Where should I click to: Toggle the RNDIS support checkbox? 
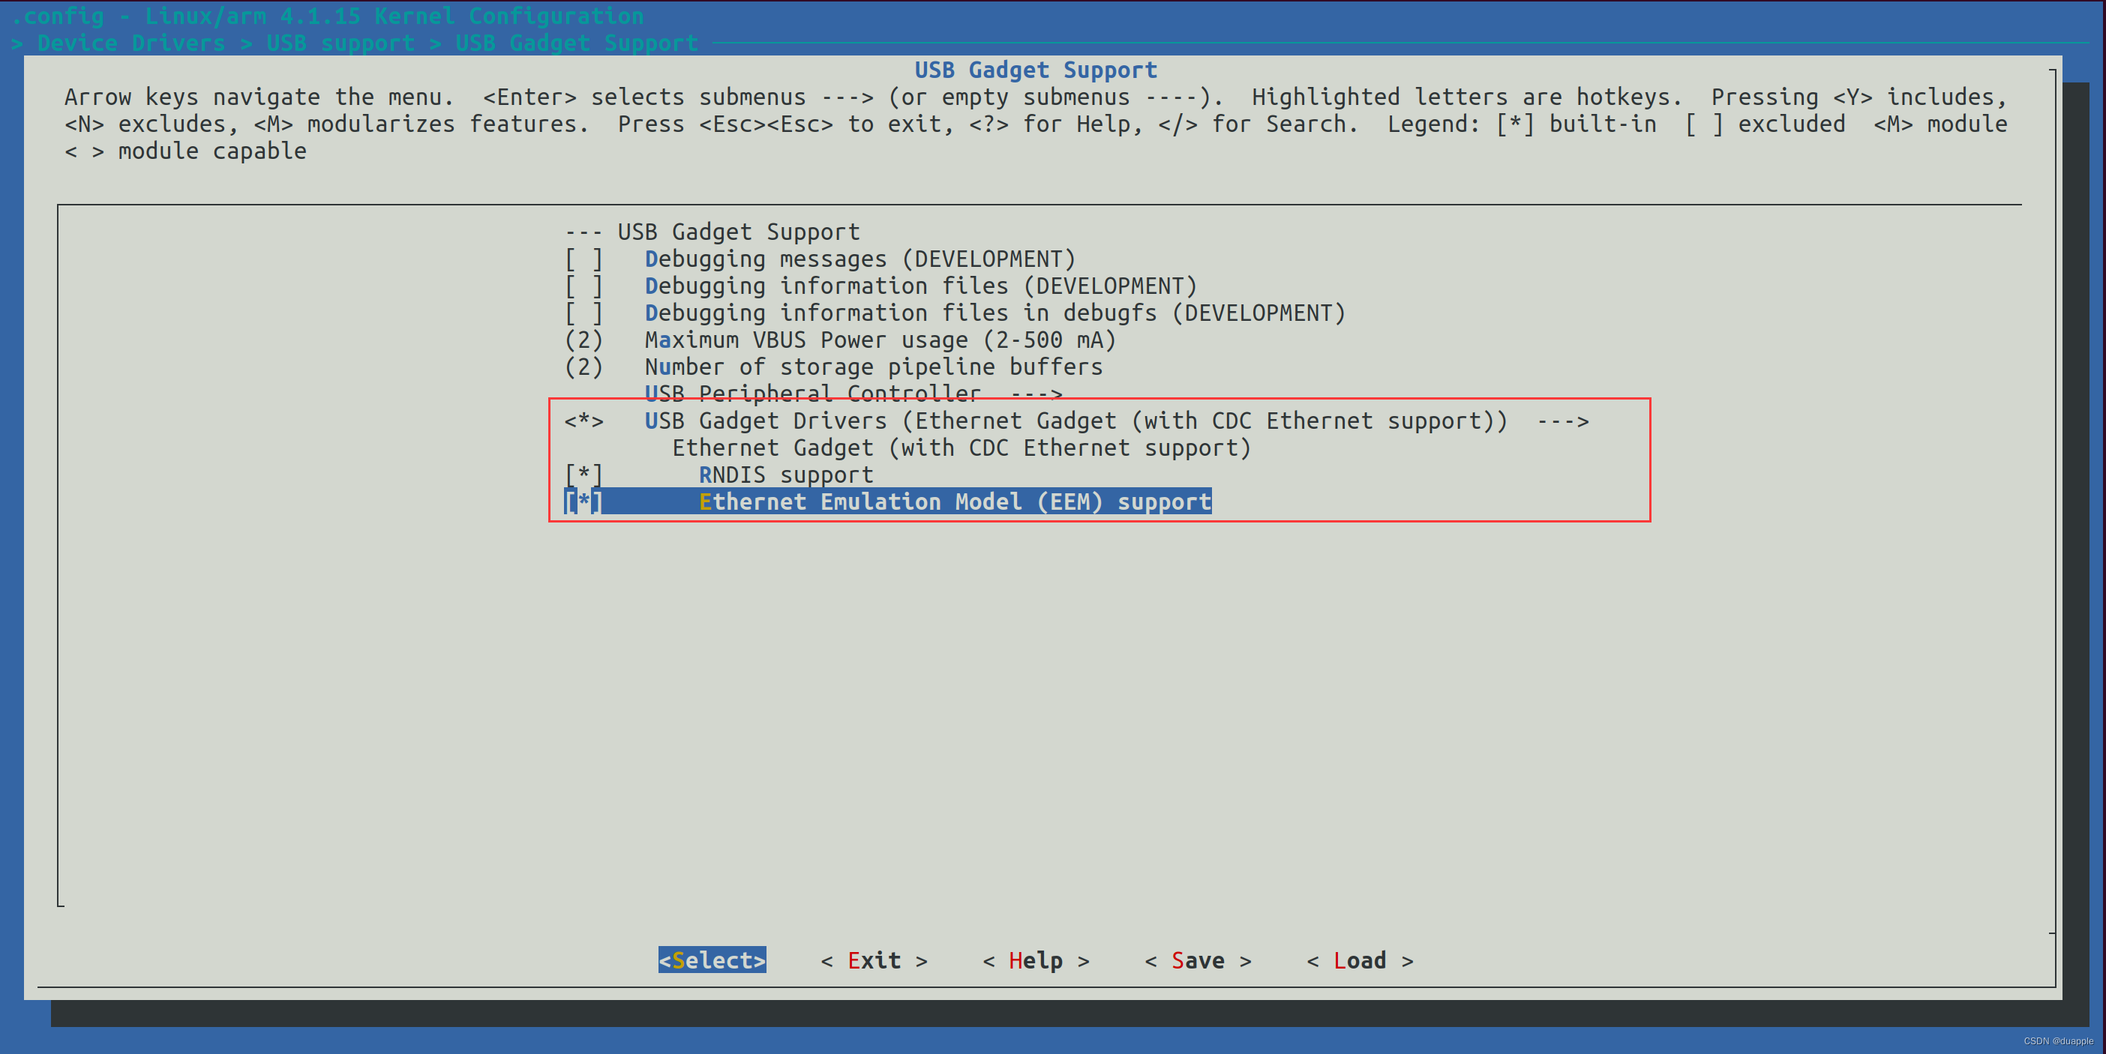pyautogui.click(x=583, y=475)
